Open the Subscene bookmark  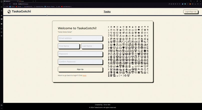click(50, 7)
